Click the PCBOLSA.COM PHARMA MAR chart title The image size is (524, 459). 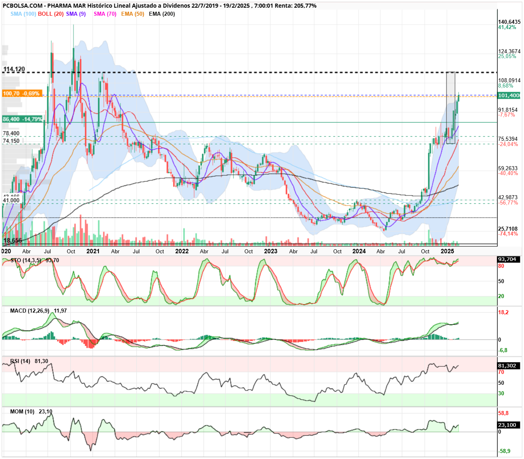click(159, 6)
